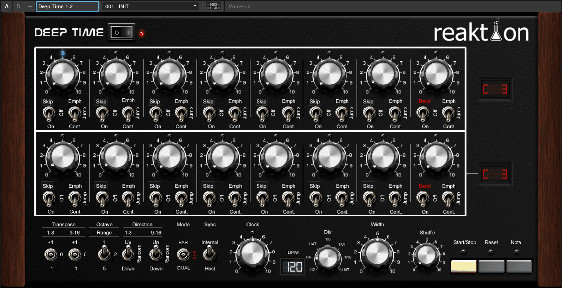Viewport: 562px width, 288px height.
Task: Toggle Emph switch under the fifth top-row knob
Action: coord(288,114)
